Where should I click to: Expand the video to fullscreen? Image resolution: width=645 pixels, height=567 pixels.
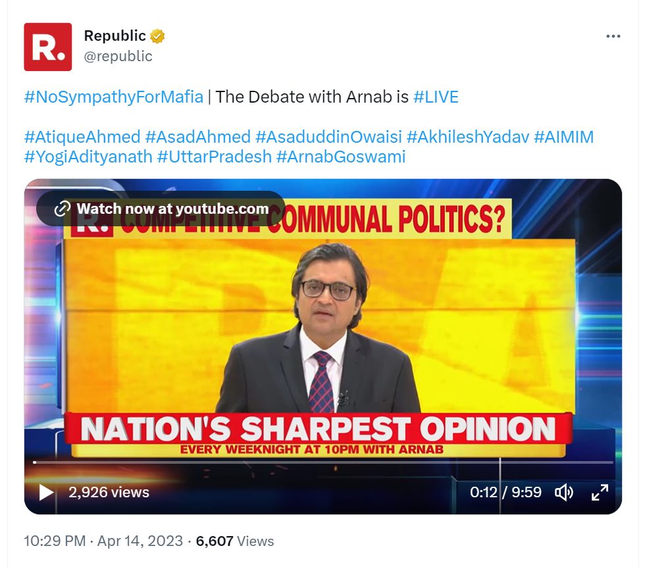coord(600,492)
